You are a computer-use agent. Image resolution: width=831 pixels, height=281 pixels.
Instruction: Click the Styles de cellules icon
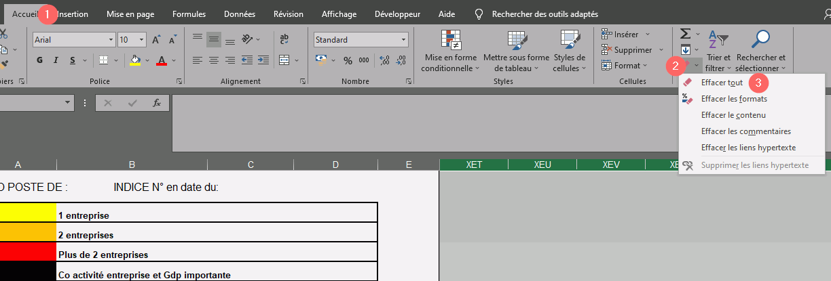tap(569, 41)
